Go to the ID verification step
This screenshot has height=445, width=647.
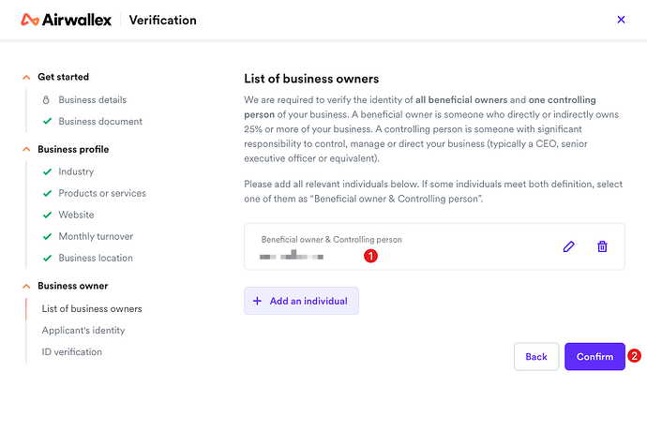point(72,352)
